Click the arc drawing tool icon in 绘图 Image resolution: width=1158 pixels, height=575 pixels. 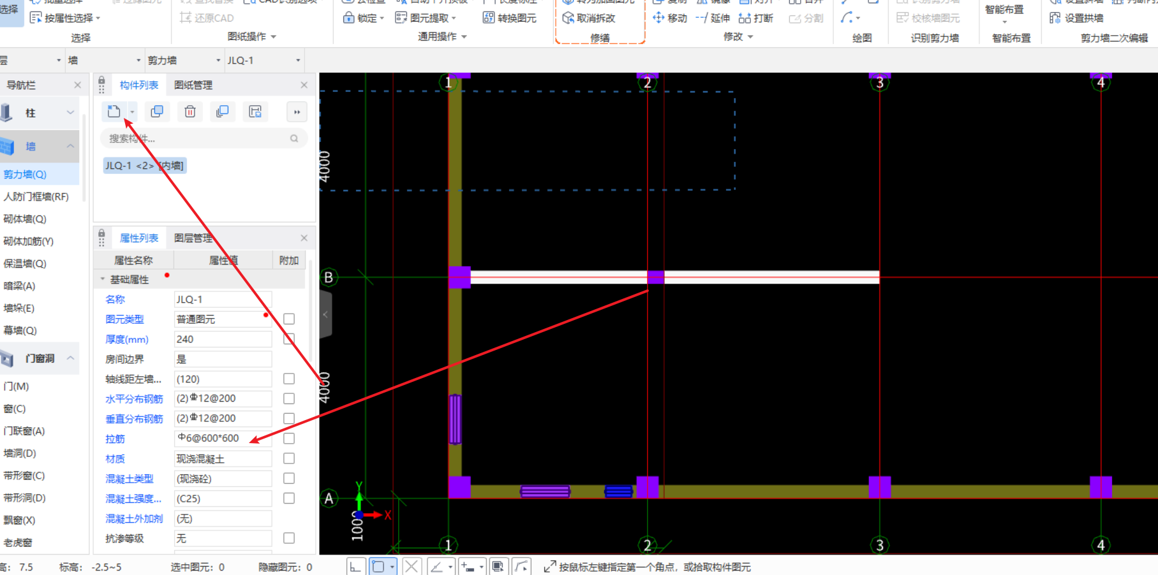click(847, 18)
